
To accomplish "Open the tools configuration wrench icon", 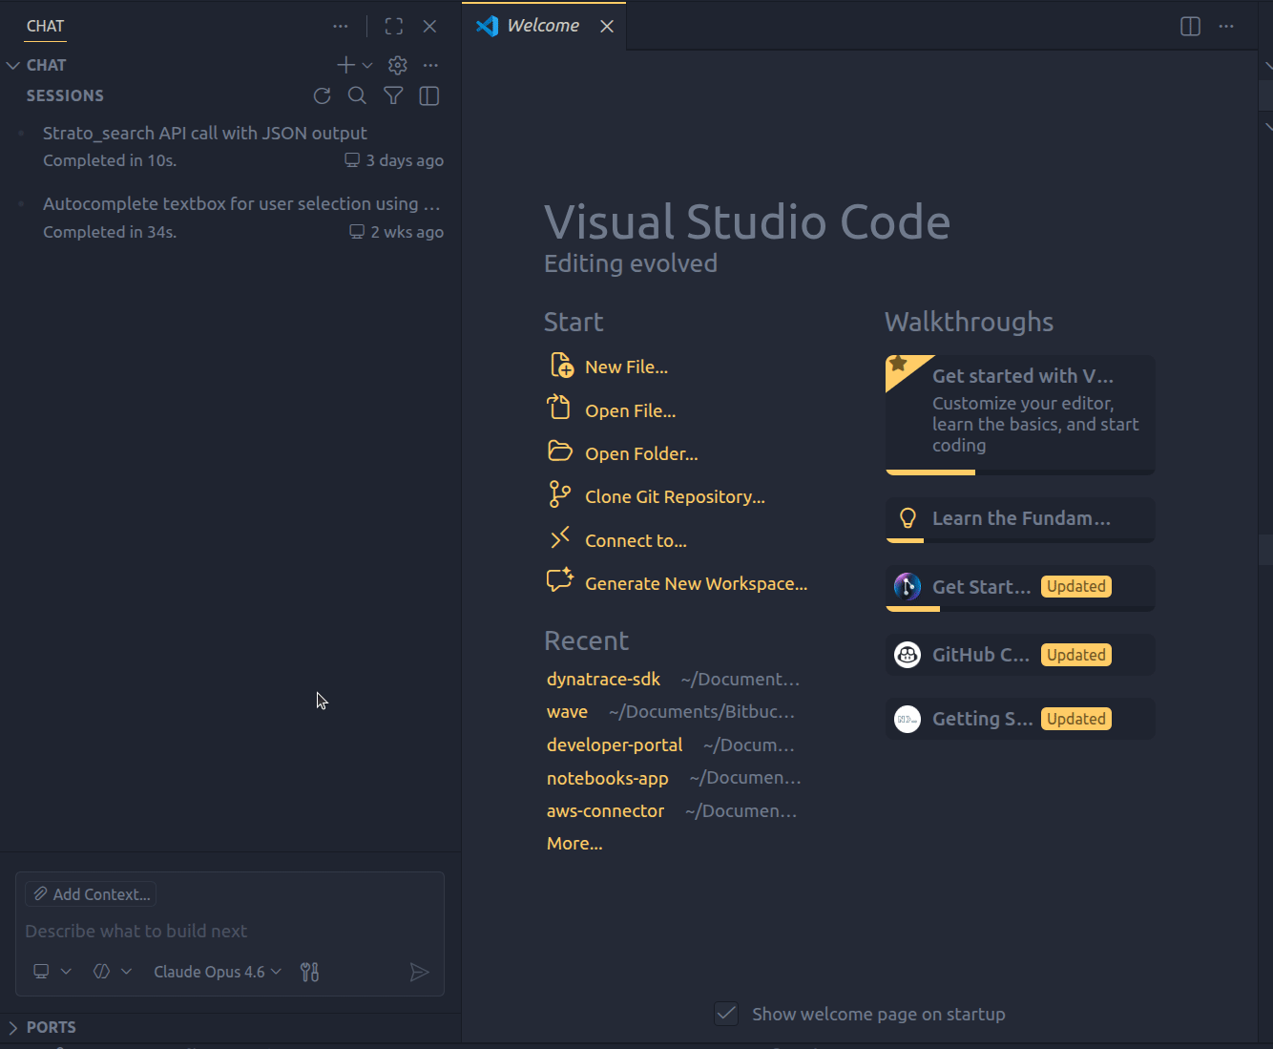I will [x=309, y=971].
